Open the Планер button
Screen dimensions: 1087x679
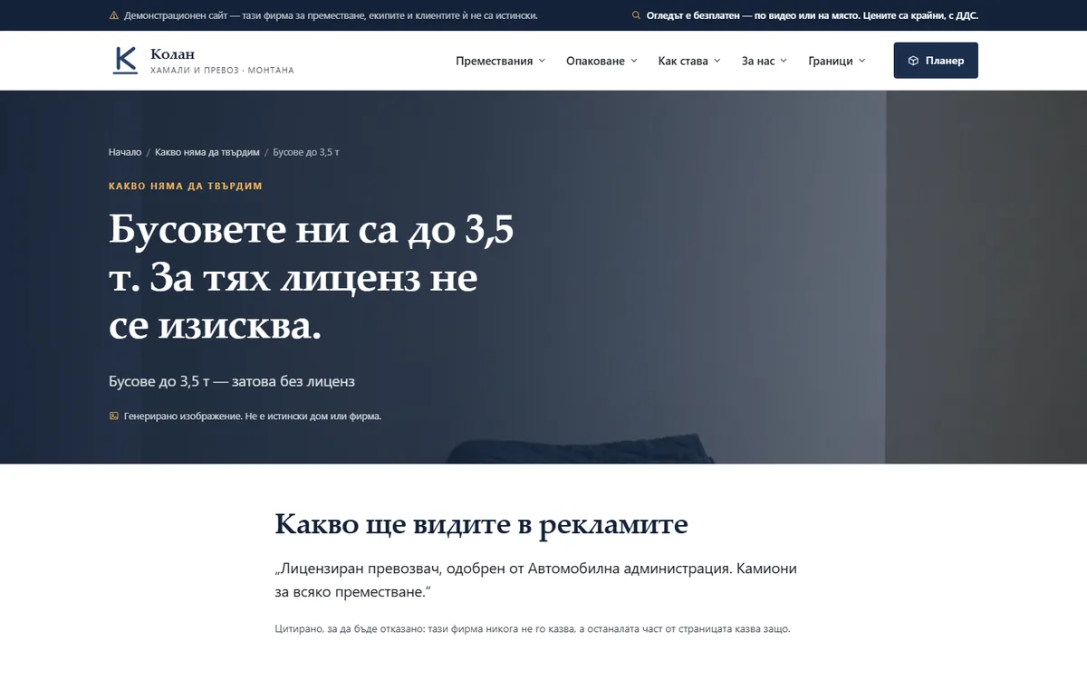point(936,61)
